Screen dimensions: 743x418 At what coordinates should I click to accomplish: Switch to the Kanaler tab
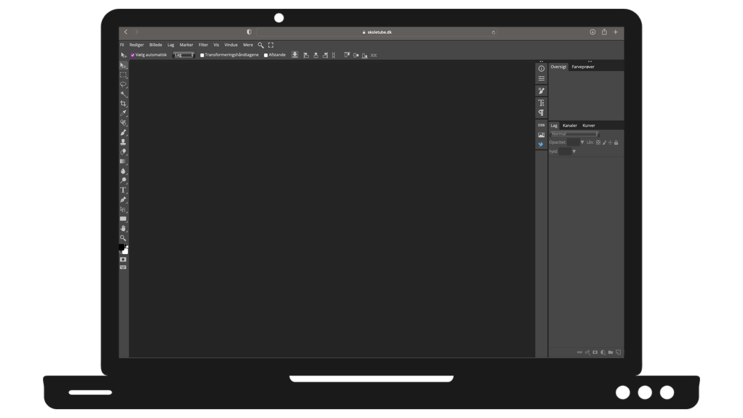click(570, 125)
